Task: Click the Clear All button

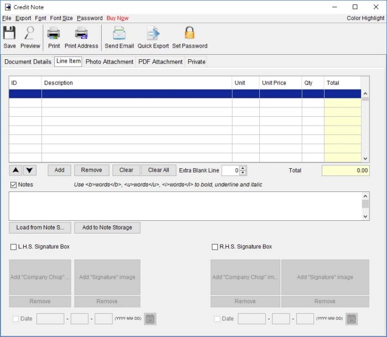Action: (x=159, y=170)
